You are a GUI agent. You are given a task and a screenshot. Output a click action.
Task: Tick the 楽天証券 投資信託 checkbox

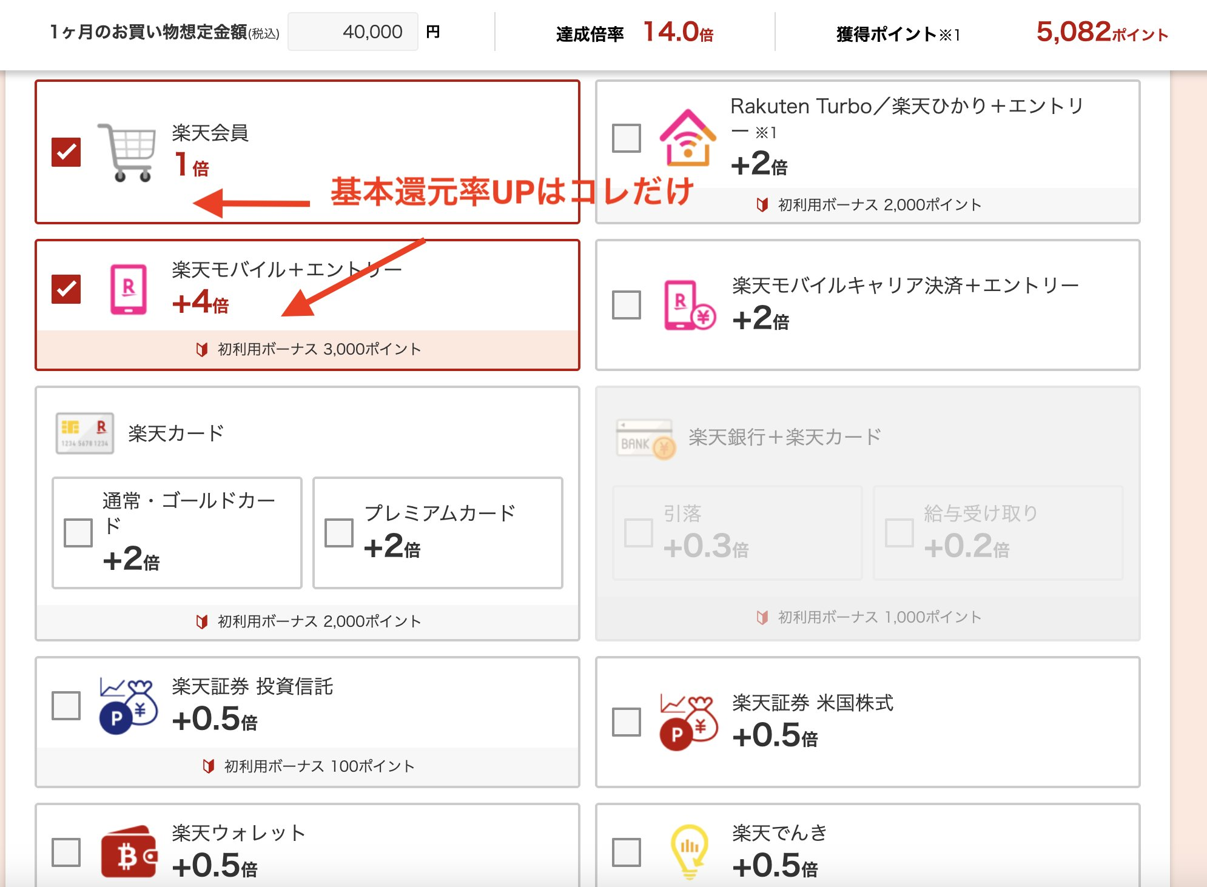(x=66, y=706)
